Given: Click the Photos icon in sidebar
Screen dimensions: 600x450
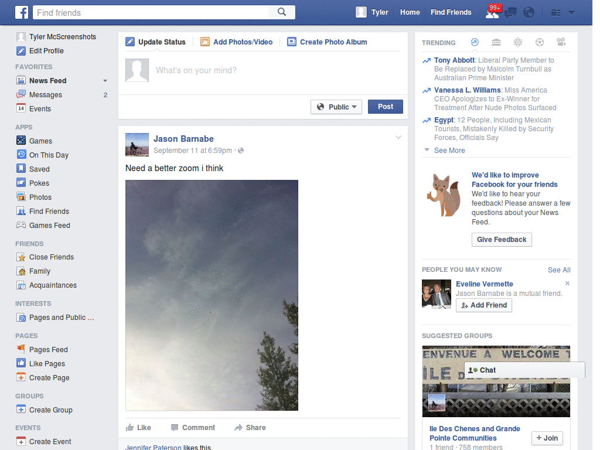Looking at the screenshot, I should tap(21, 197).
